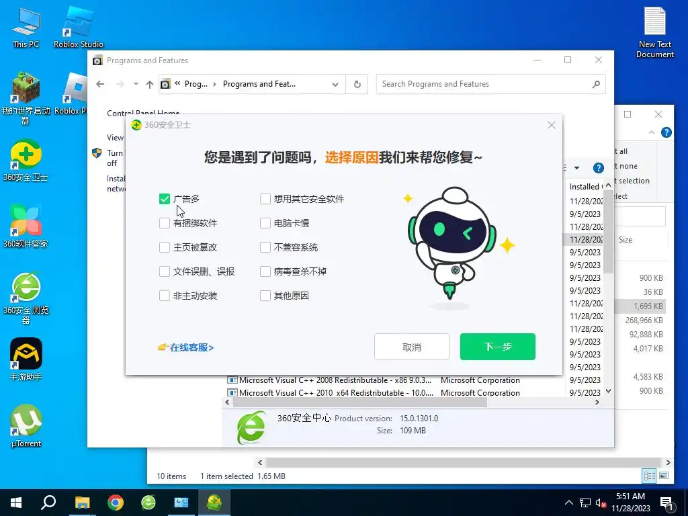Viewport: 688px width, 516px height.
Task: Select the 268,966 KB file size entry
Action: pyautogui.click(x=644, y=320)
